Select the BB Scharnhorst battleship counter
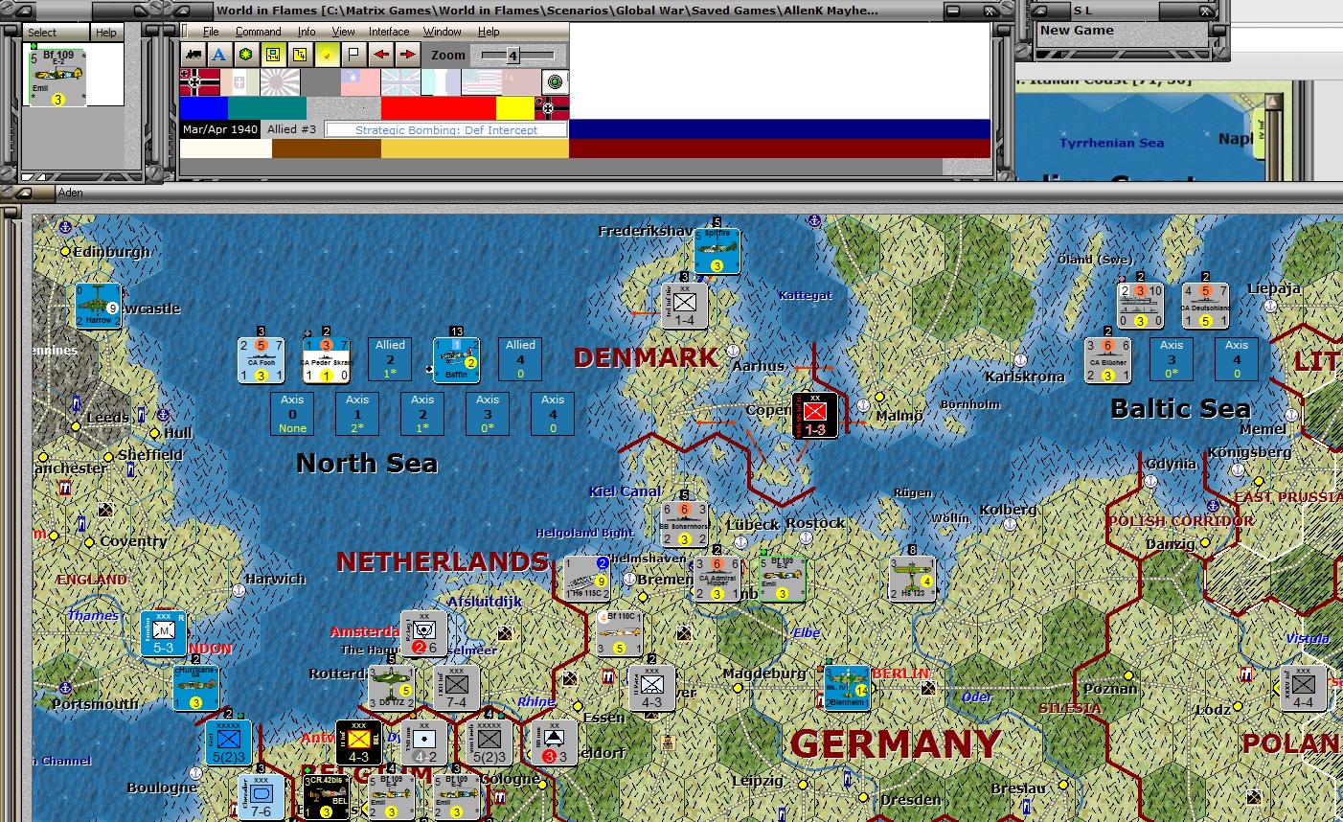Image resolution: width=1343 pixels, height=822 pixels. [x=685, y=524]
